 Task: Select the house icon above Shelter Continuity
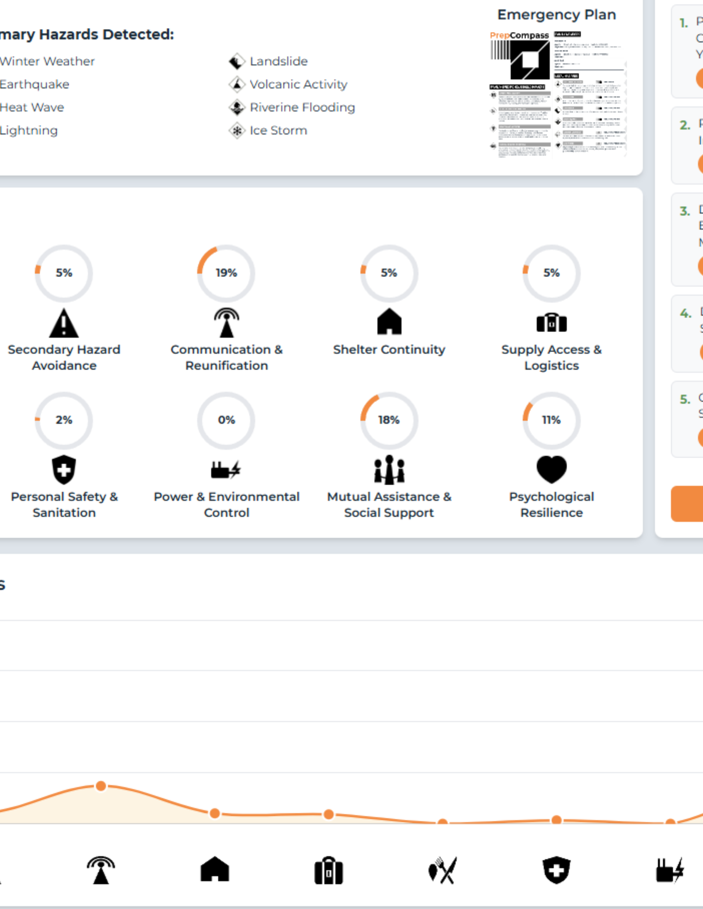pyautogui.click(x=389, y=321)
